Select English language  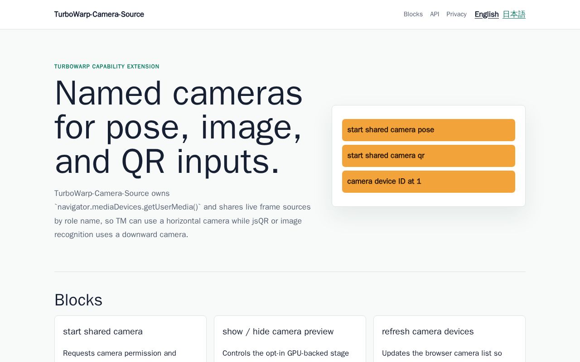pyautogui.click(x=487, y=14)
